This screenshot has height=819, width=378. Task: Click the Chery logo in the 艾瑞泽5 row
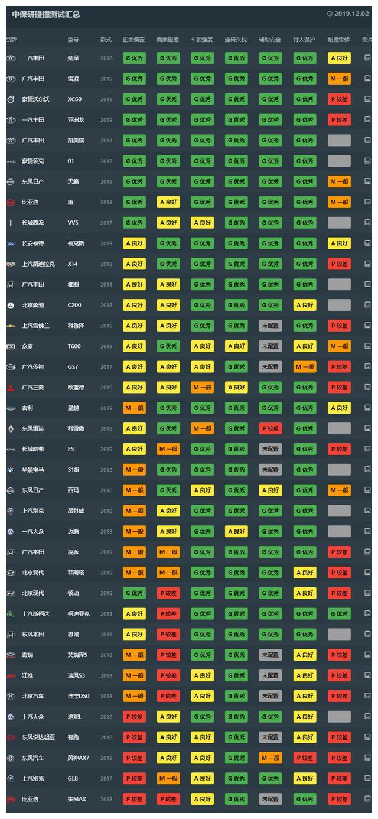click(11, 655)
